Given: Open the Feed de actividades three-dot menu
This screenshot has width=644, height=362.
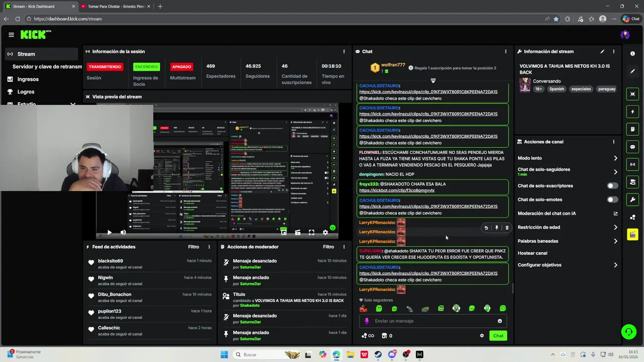Looking at the screenshot, I should pyautogui.click(x=209, y=247).
